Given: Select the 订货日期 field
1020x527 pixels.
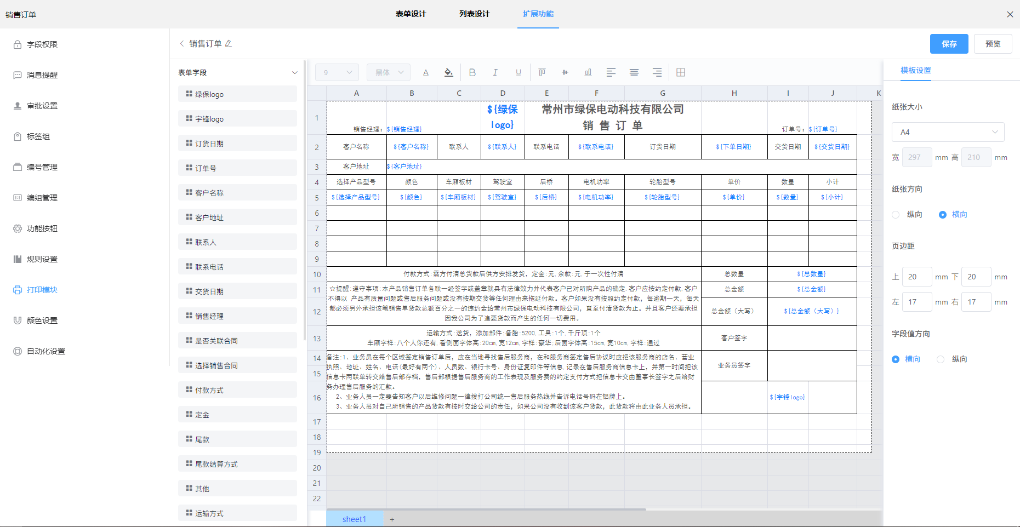Looking at the screenshot, I should point(237,144).
